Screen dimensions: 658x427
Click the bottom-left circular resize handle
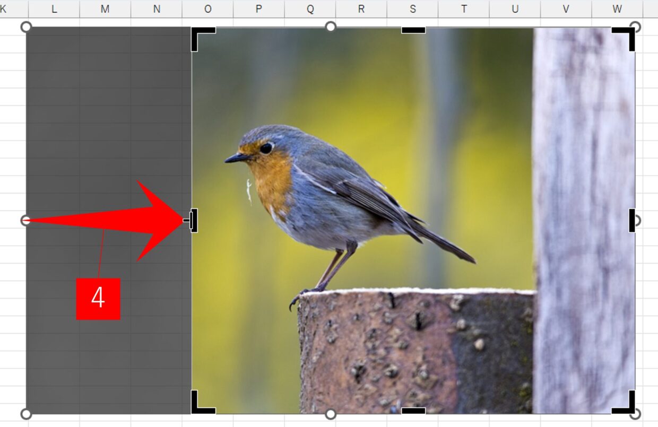click(26, 414)
